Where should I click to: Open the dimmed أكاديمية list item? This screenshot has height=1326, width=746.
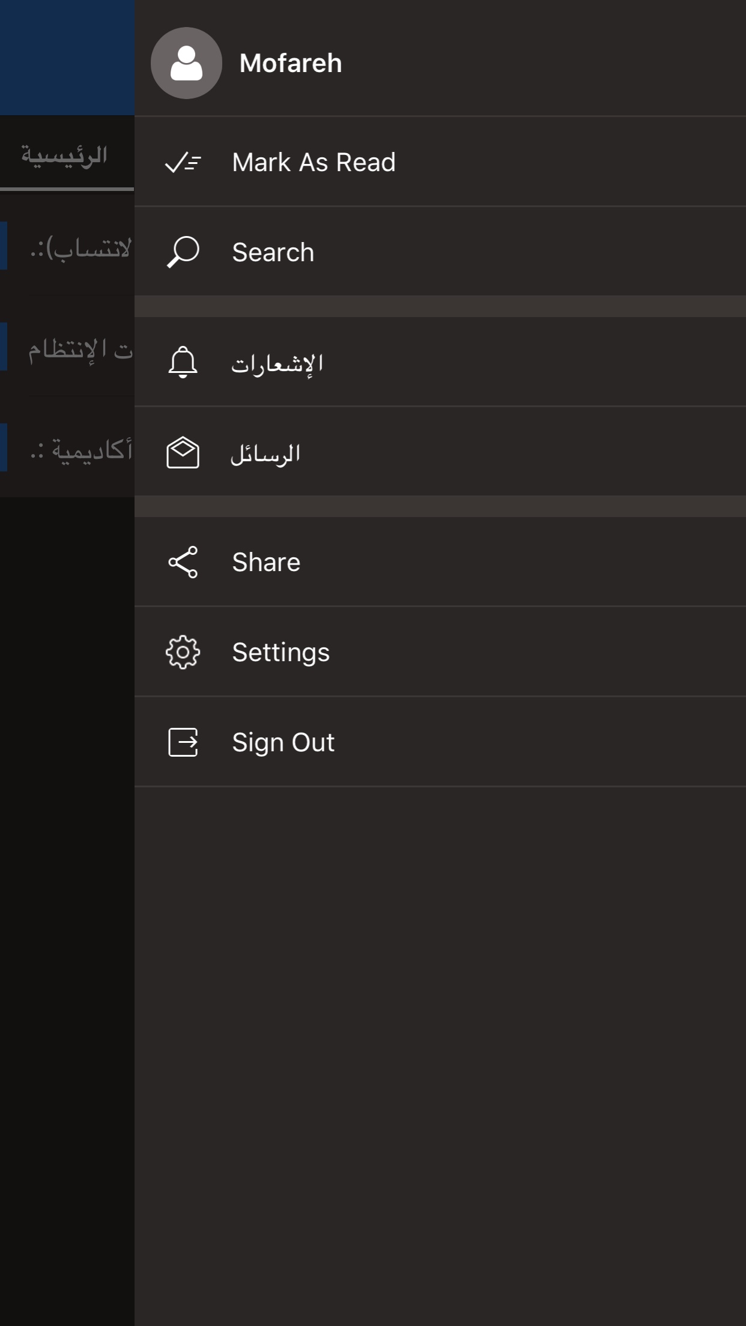coord(67,448)
